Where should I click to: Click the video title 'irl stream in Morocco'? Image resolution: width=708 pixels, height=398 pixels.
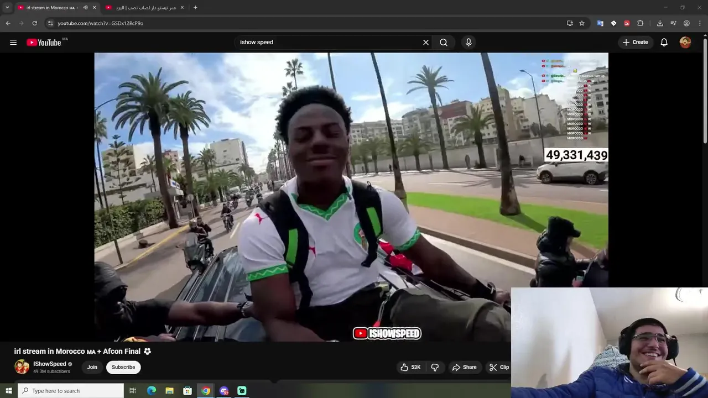point(82,351)
